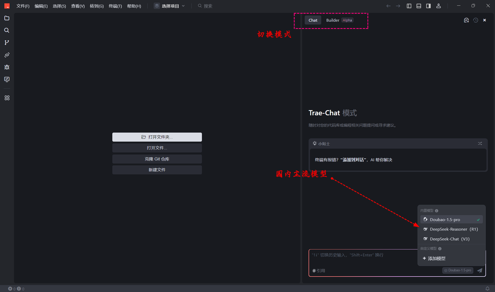Toggle the primary left sidebar layout icon
The width and height of the screenshot is (495, 292).
409,6
